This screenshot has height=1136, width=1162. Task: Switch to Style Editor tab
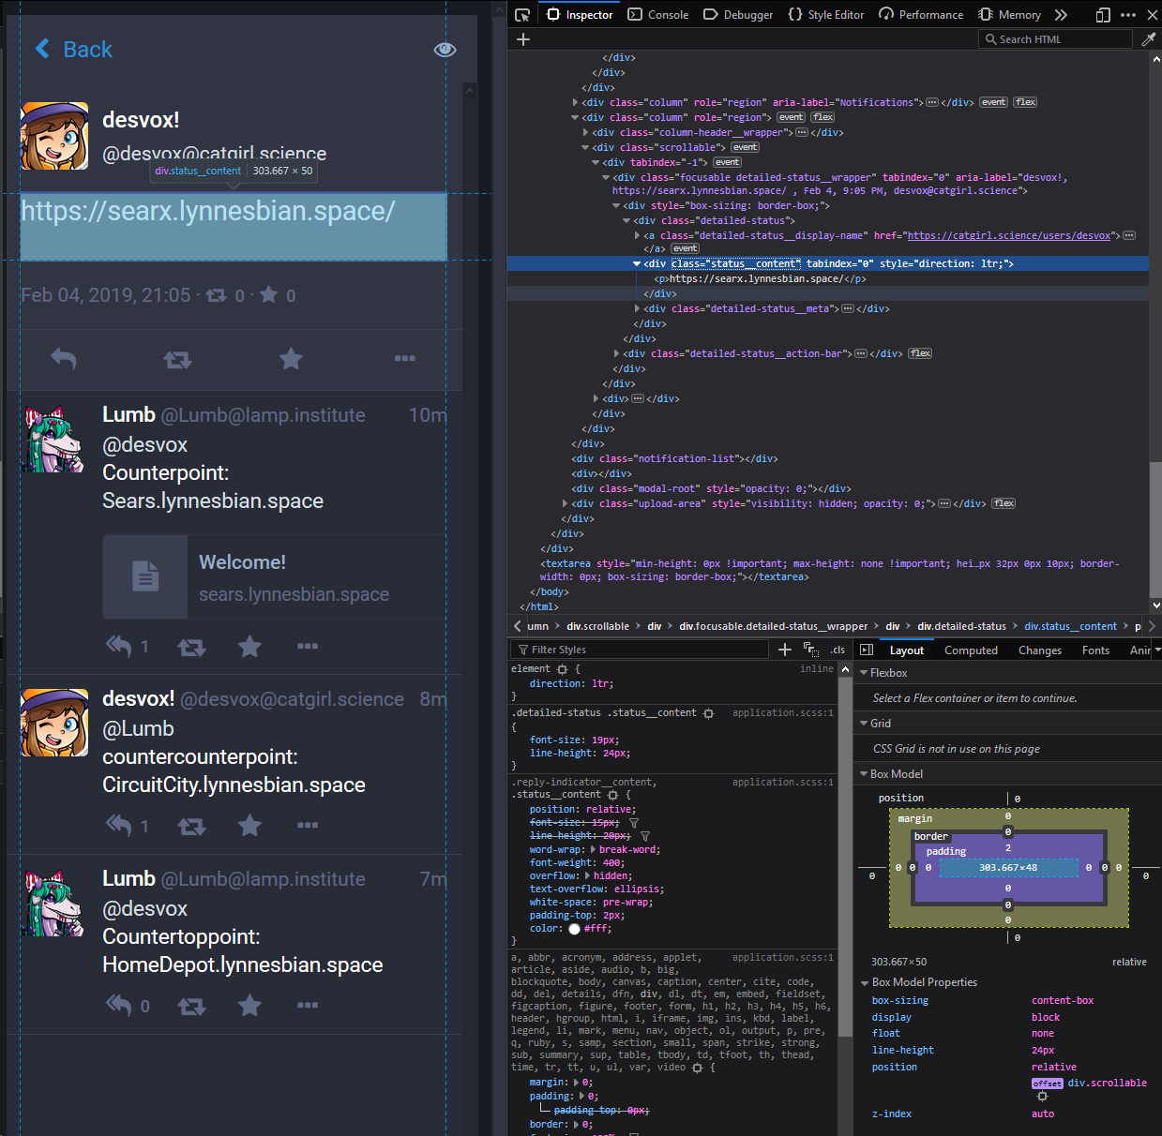826,14
